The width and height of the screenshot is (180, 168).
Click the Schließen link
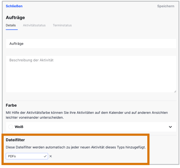pos(14,6)
